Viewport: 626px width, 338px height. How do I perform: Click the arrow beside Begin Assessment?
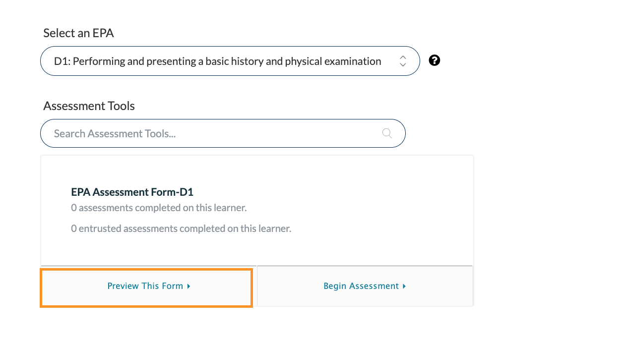pos(405,286)
